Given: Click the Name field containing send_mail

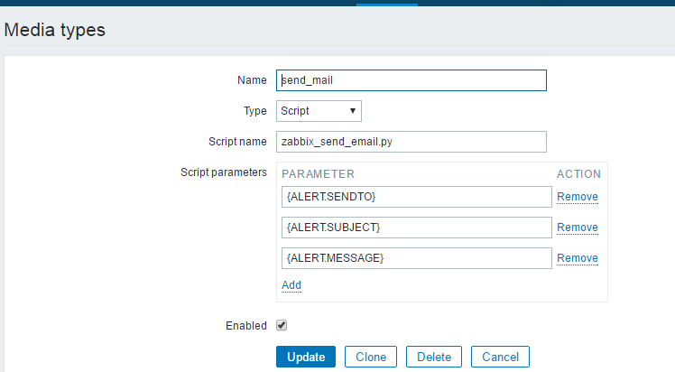Looking at the screenshot, I should [411, 80].
